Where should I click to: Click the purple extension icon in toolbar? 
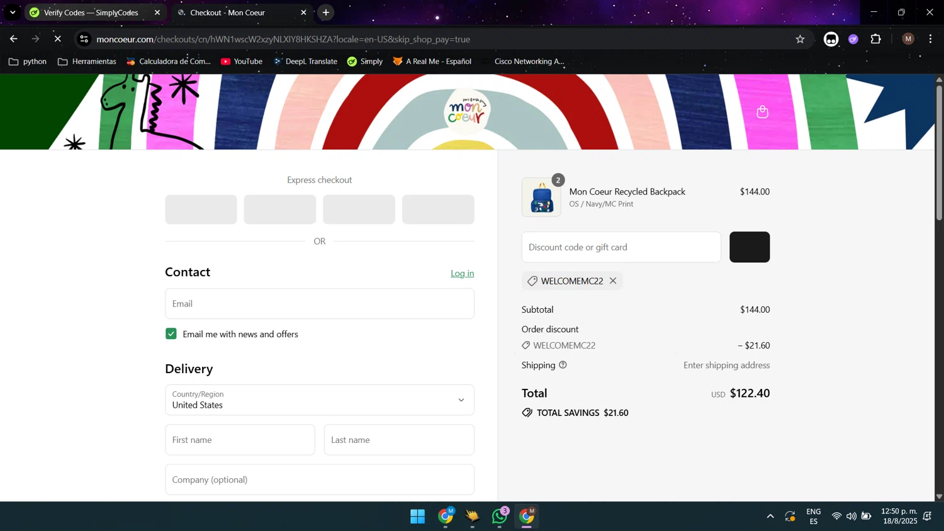coord(853,39)
